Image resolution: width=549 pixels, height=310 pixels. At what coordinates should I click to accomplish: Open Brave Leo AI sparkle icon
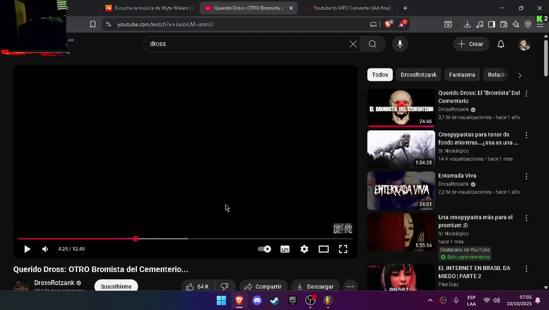[516, 25]
